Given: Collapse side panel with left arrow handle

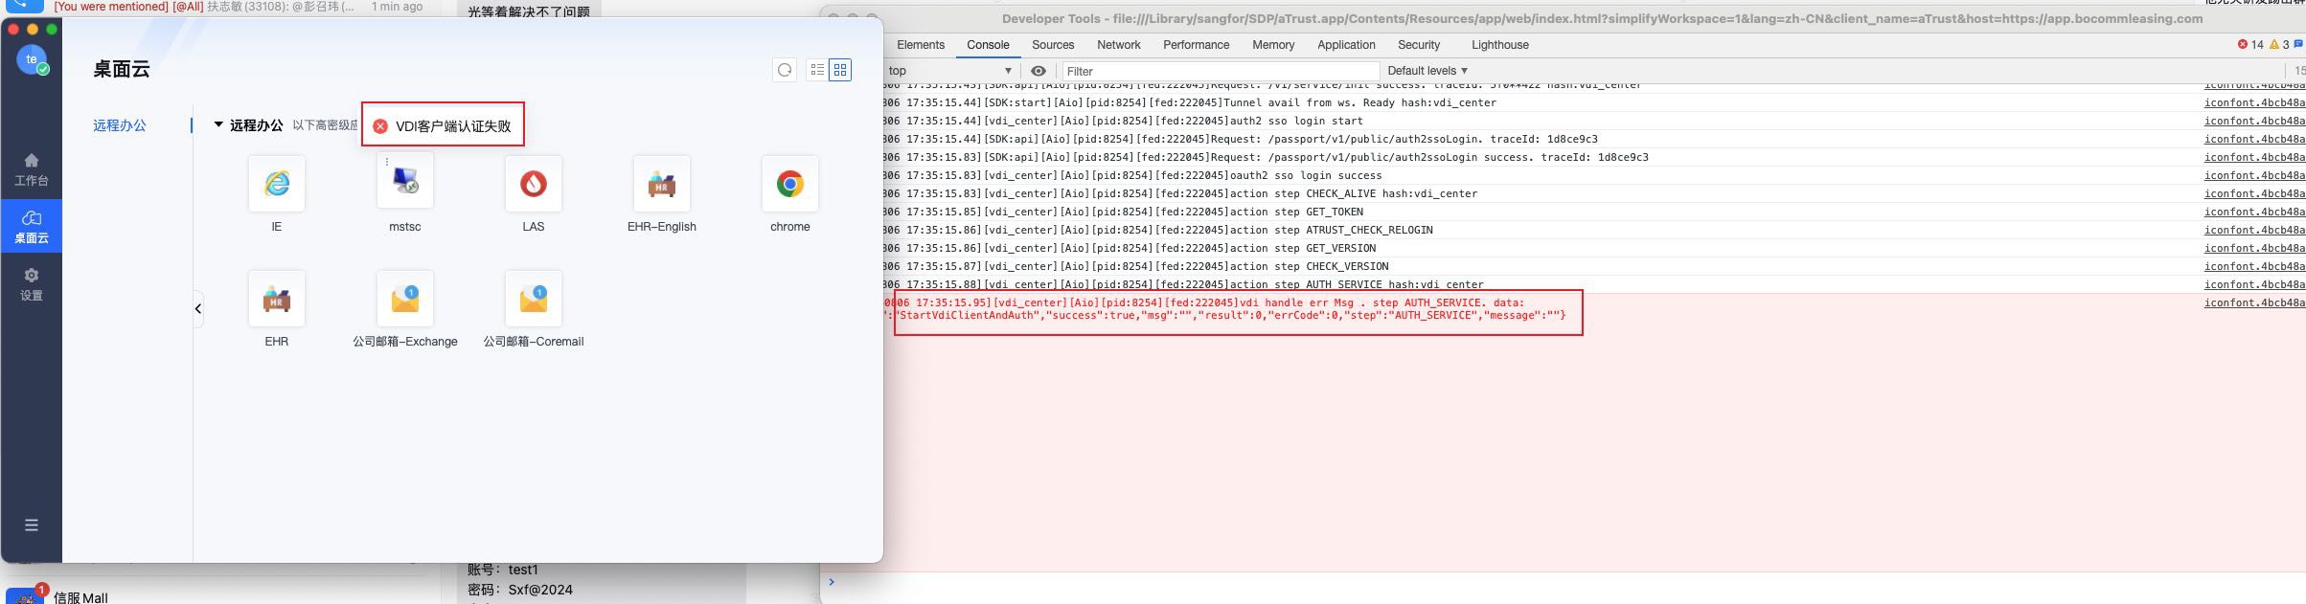Looking at the screenshot, I should 198,308.
